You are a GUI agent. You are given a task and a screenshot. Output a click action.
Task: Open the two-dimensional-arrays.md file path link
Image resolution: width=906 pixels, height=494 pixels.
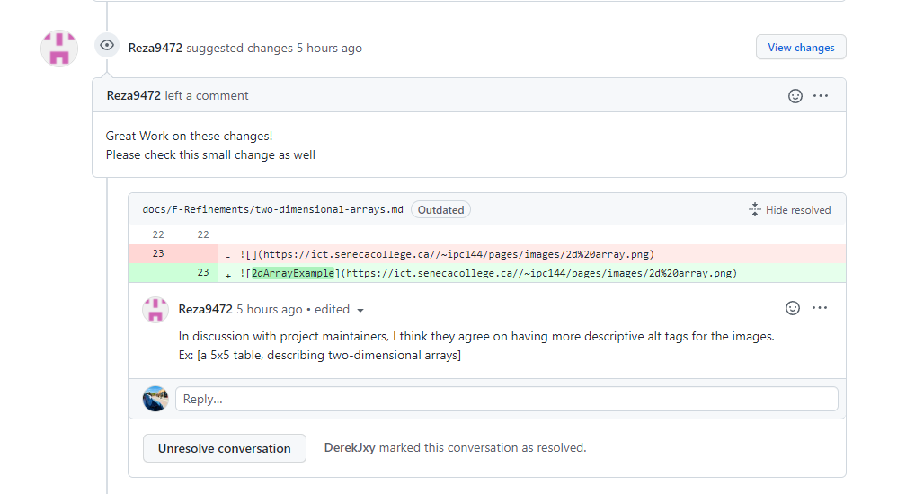pyautogui.click(x=272, y=210)
